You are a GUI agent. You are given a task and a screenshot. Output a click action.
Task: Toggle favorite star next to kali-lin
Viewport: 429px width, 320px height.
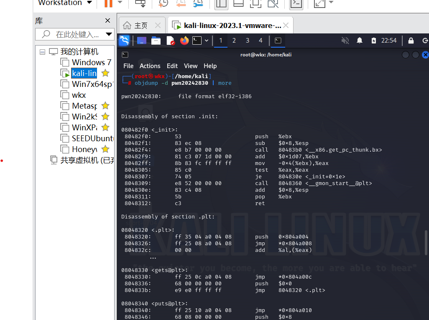click(105, 73)
